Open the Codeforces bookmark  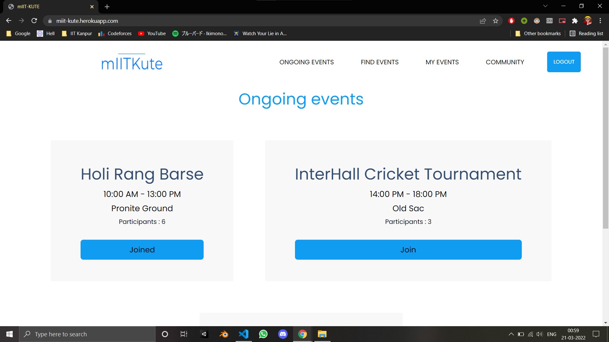coord(115,34)
